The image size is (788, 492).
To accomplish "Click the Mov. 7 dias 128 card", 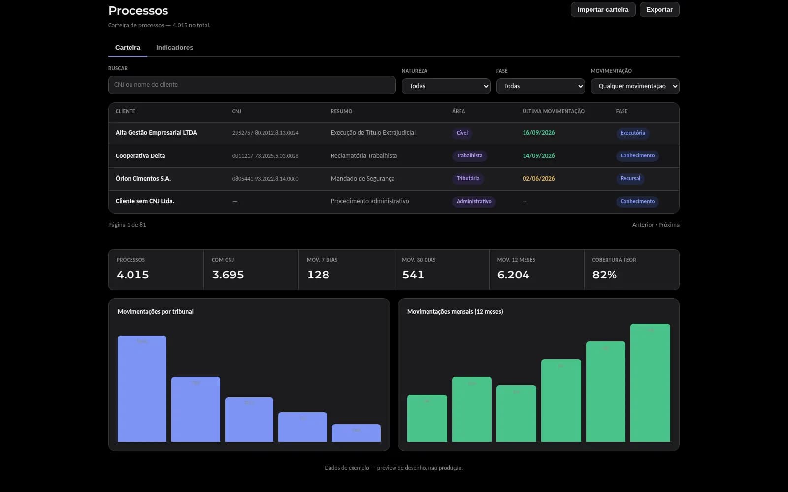I will pos(346,270).
